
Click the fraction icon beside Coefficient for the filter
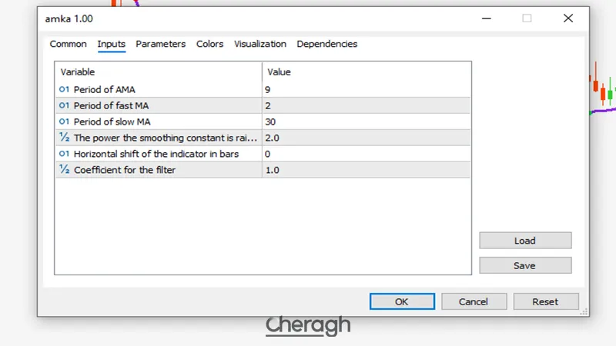pos(64,170)
